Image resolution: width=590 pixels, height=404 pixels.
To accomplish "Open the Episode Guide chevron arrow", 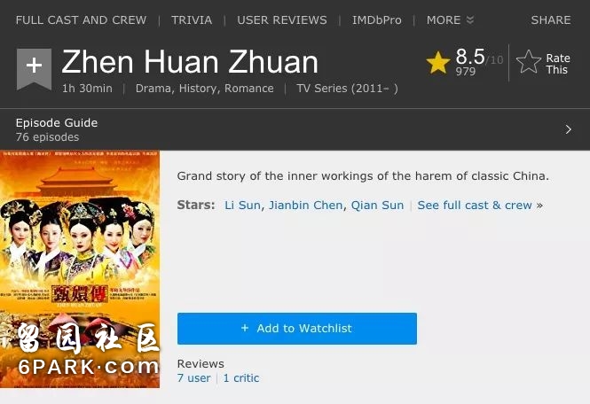I will (568, 129).
